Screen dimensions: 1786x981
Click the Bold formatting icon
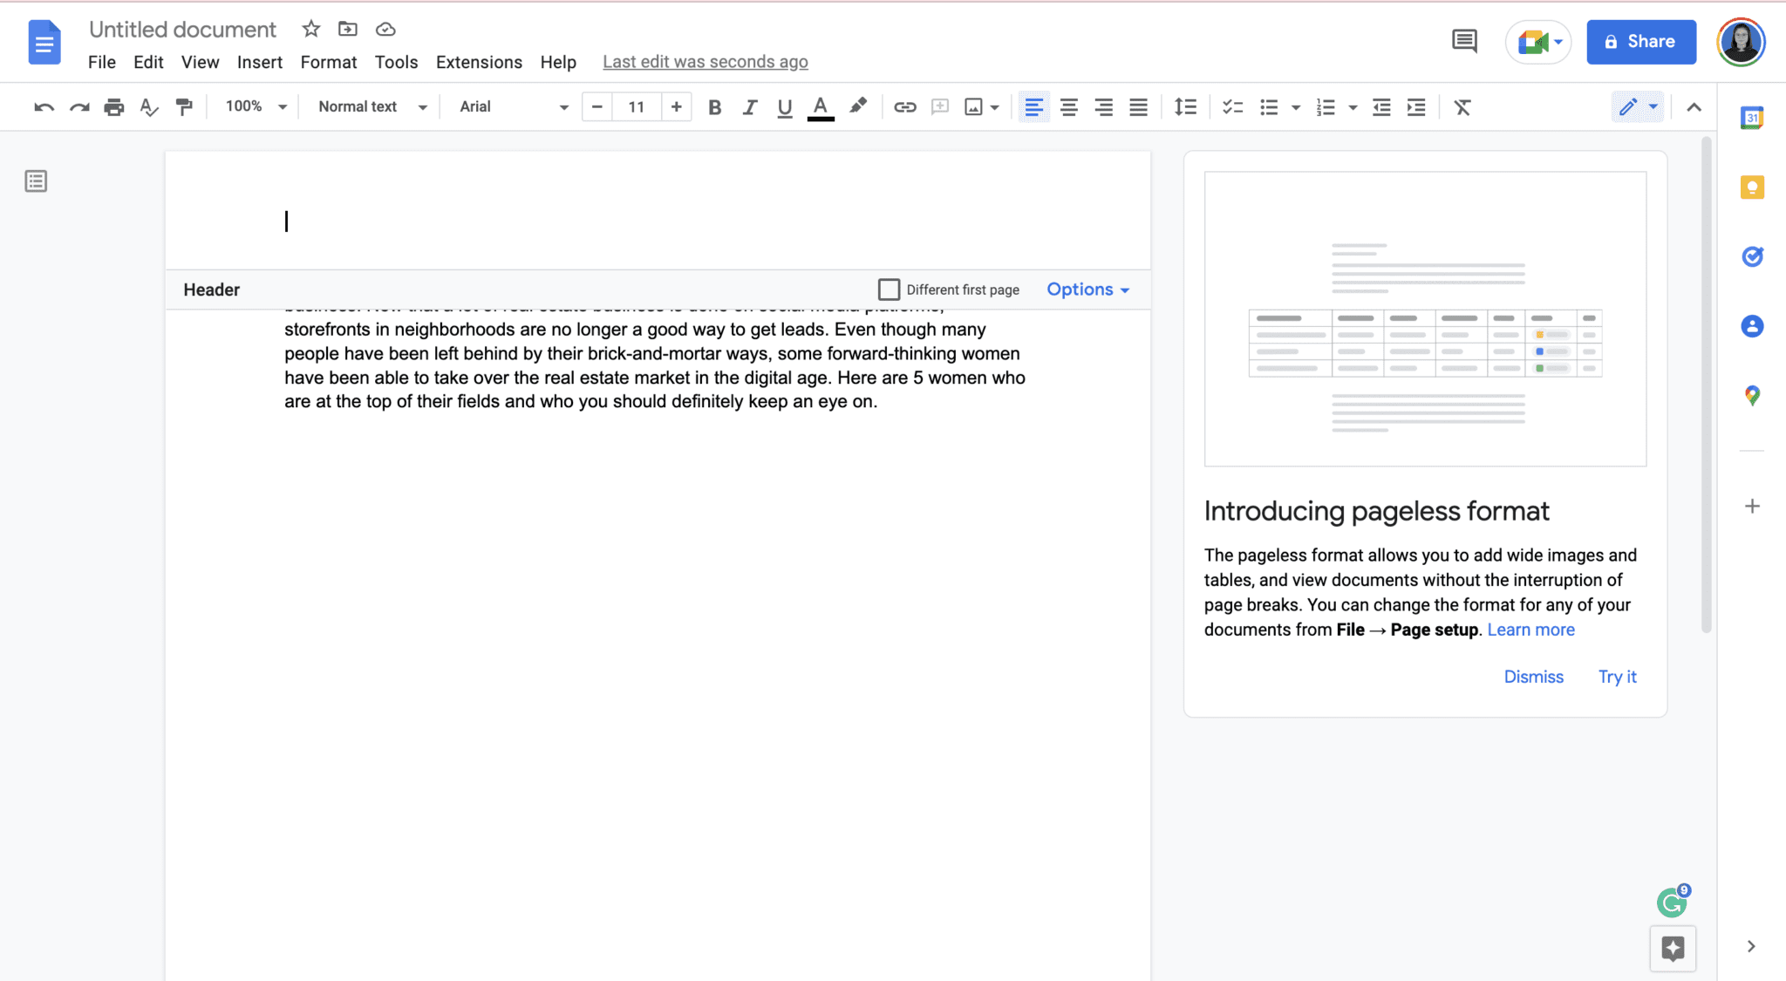click(x=715, y=106)
